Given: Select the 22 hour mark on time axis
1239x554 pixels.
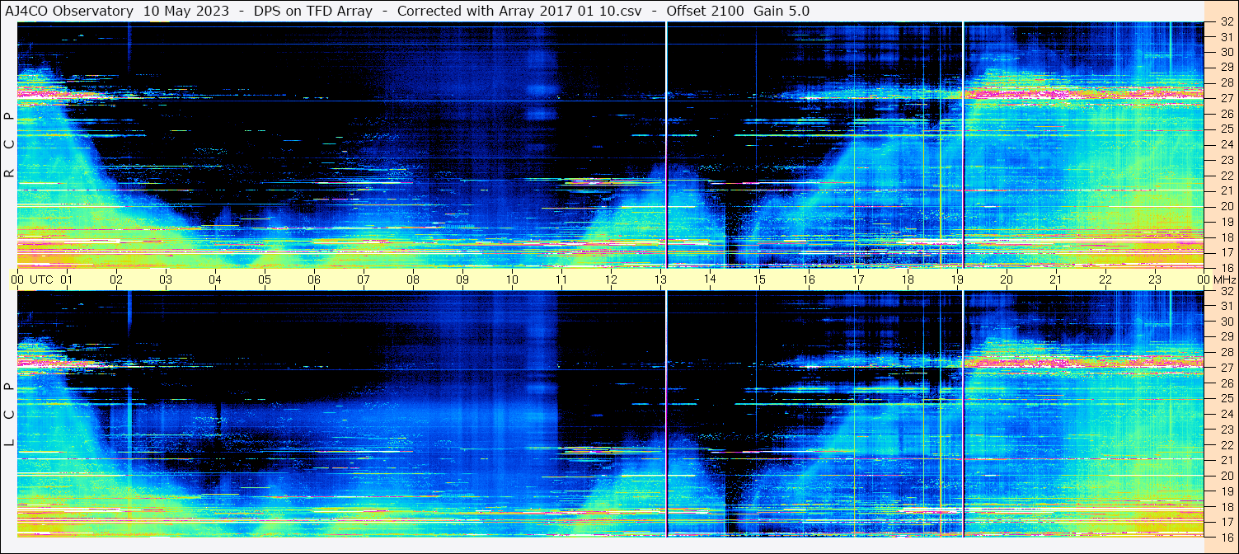Looking at the screenshot, I should click(x=1105, y=279).
